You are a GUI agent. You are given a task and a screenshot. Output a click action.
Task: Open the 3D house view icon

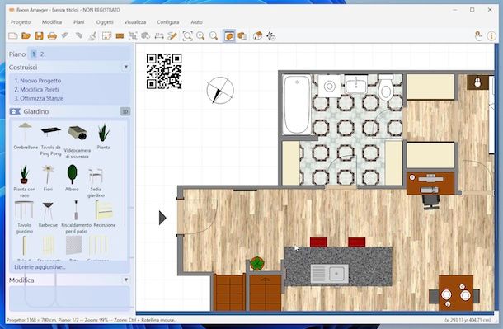[x=257, y=36]
